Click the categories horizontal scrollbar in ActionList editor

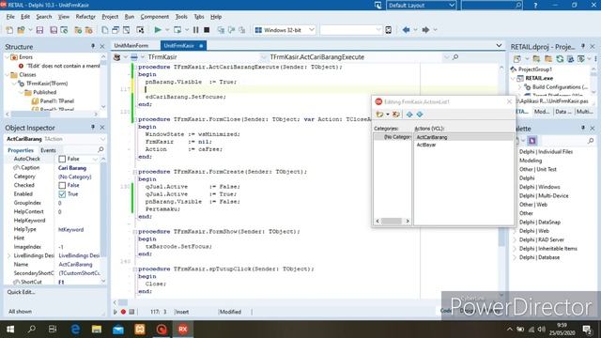[393, 222]
